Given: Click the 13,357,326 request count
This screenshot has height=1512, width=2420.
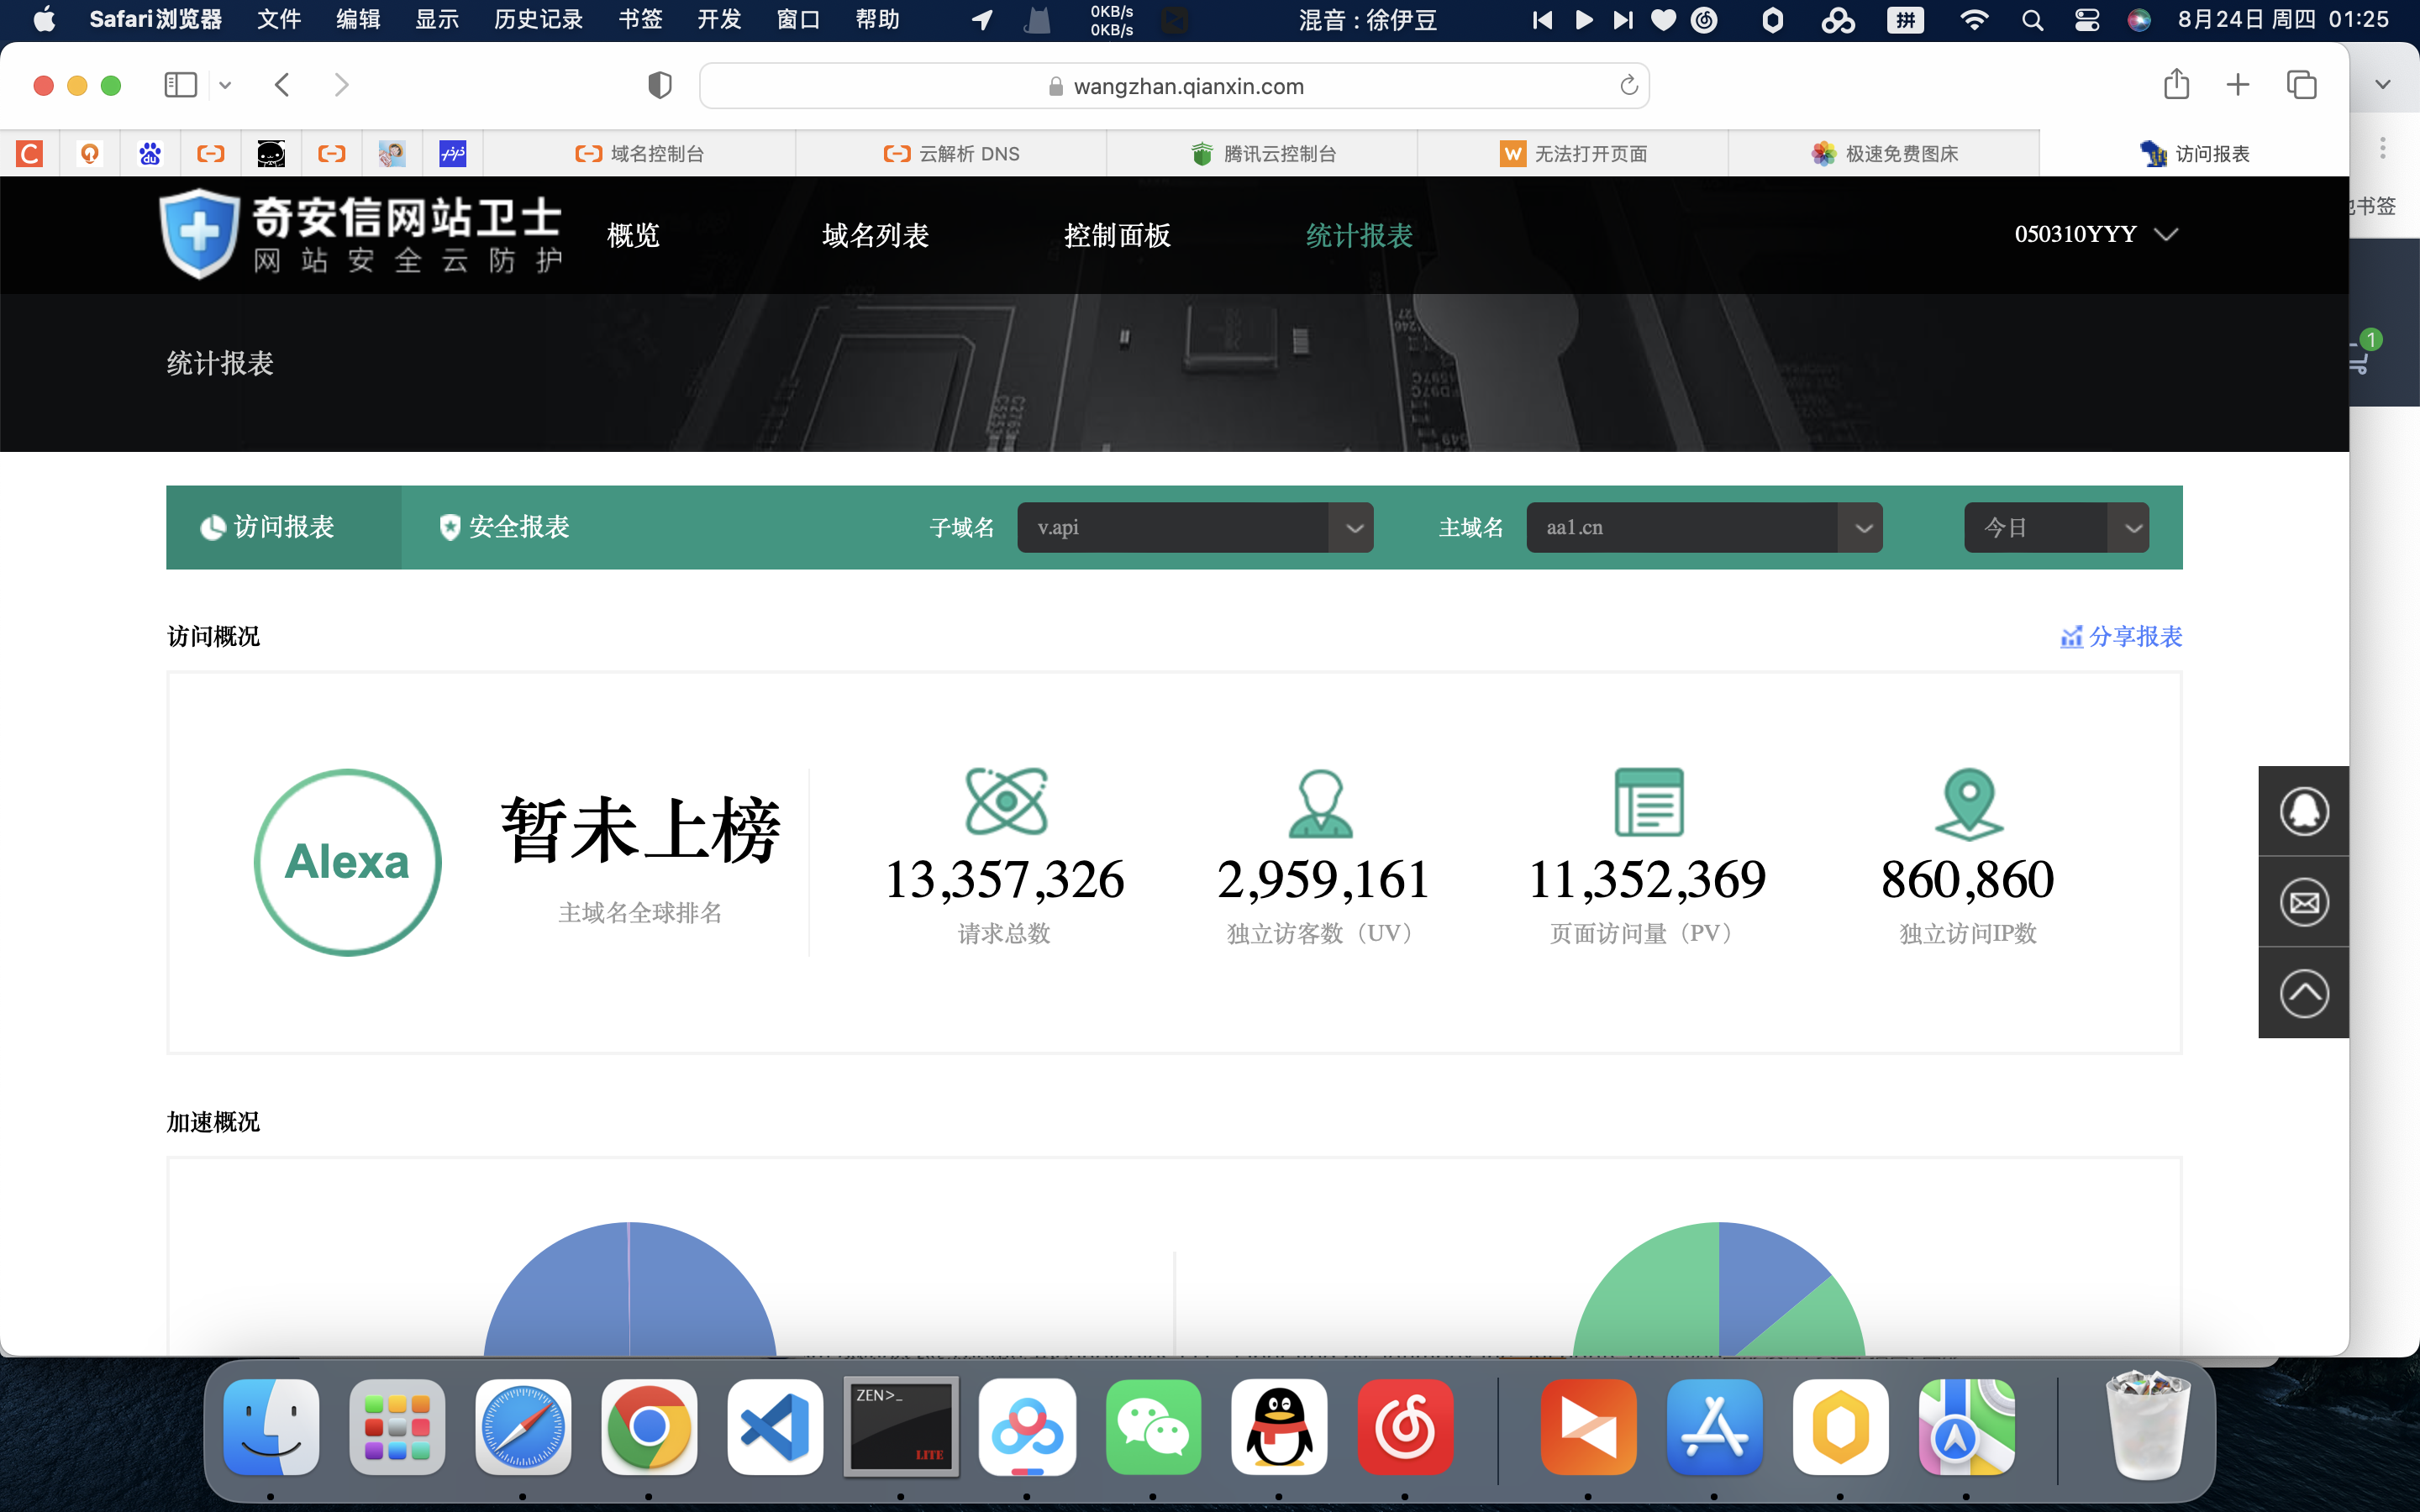Looking at the screenshot, I should [1005, 880].
